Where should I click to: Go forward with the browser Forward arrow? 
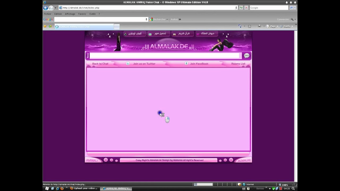[51, 8]
